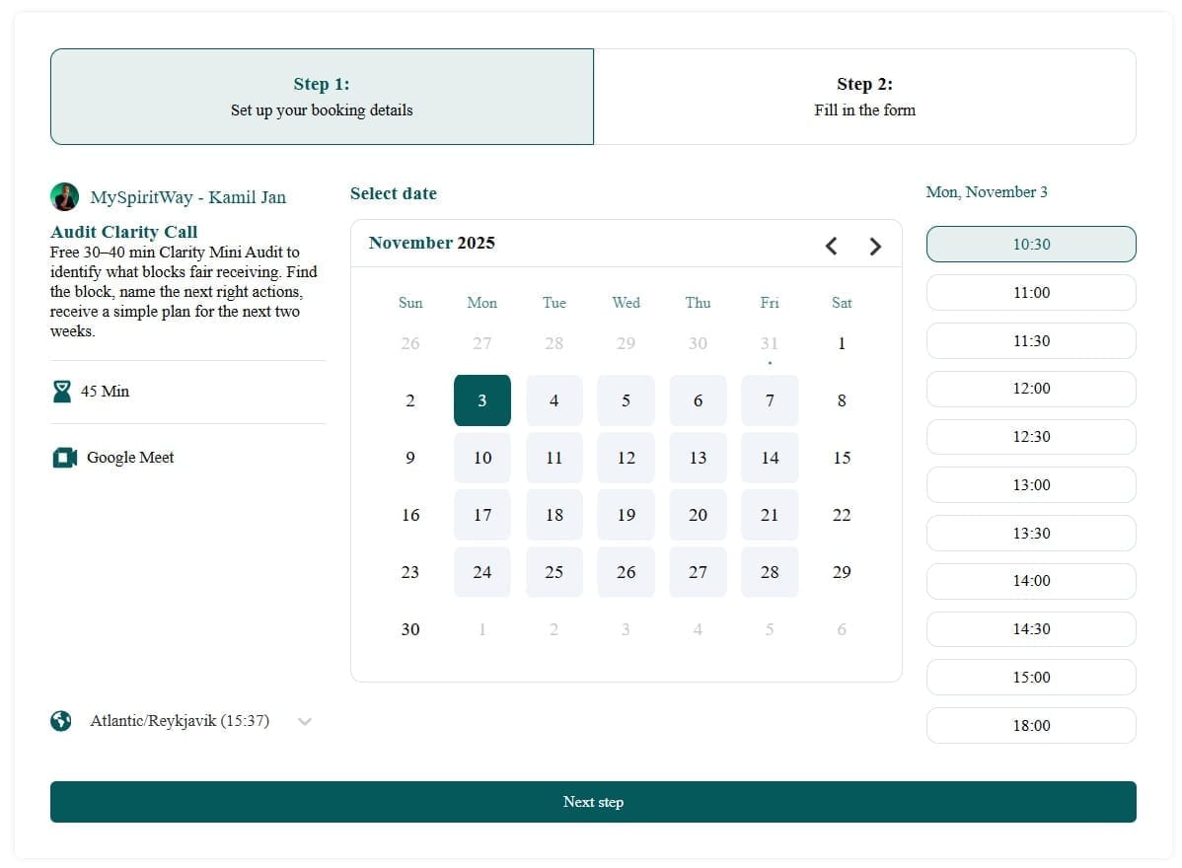This screenshot has height=868, width=1182.
Task: Go to the previous month arrow
Action: tap(831, 246)
